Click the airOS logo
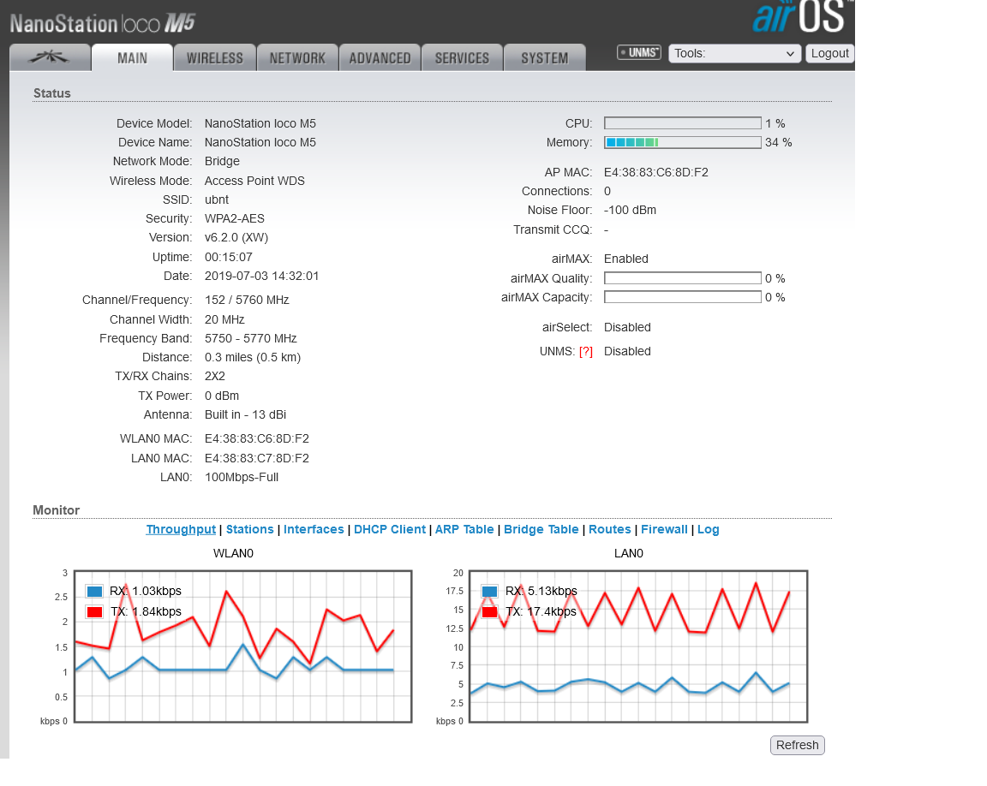Image resolution: width=987 pixels, height=786 pixels. [800, 17]
